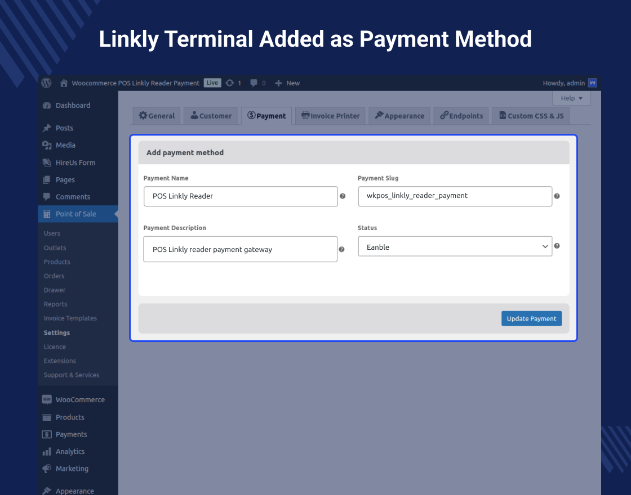631x495 pixels.
Task: Open the Status dropdown showing Eanble
Action: tap(455, 246)
